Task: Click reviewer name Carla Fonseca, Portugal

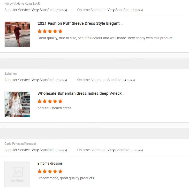Action: point(20,144)
